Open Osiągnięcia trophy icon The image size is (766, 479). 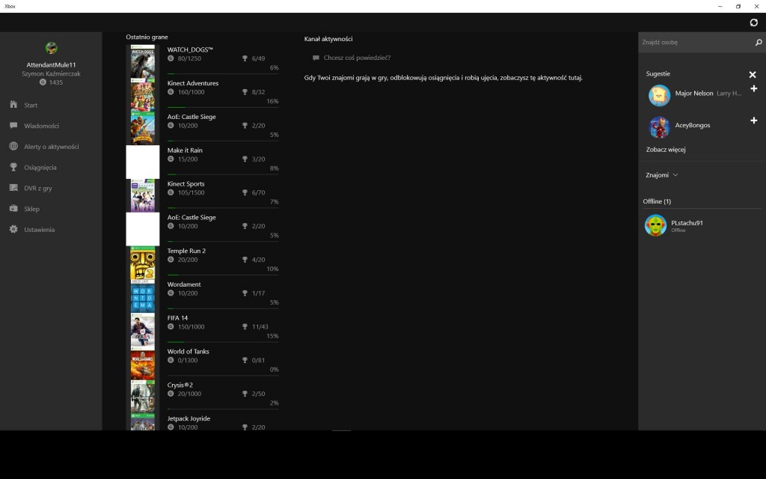pyautogui.click(x=13, y=167)
